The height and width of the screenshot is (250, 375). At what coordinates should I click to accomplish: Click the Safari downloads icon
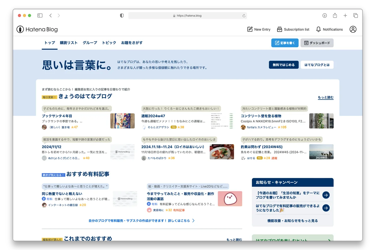pyautogui.click(x=324, y=15)
